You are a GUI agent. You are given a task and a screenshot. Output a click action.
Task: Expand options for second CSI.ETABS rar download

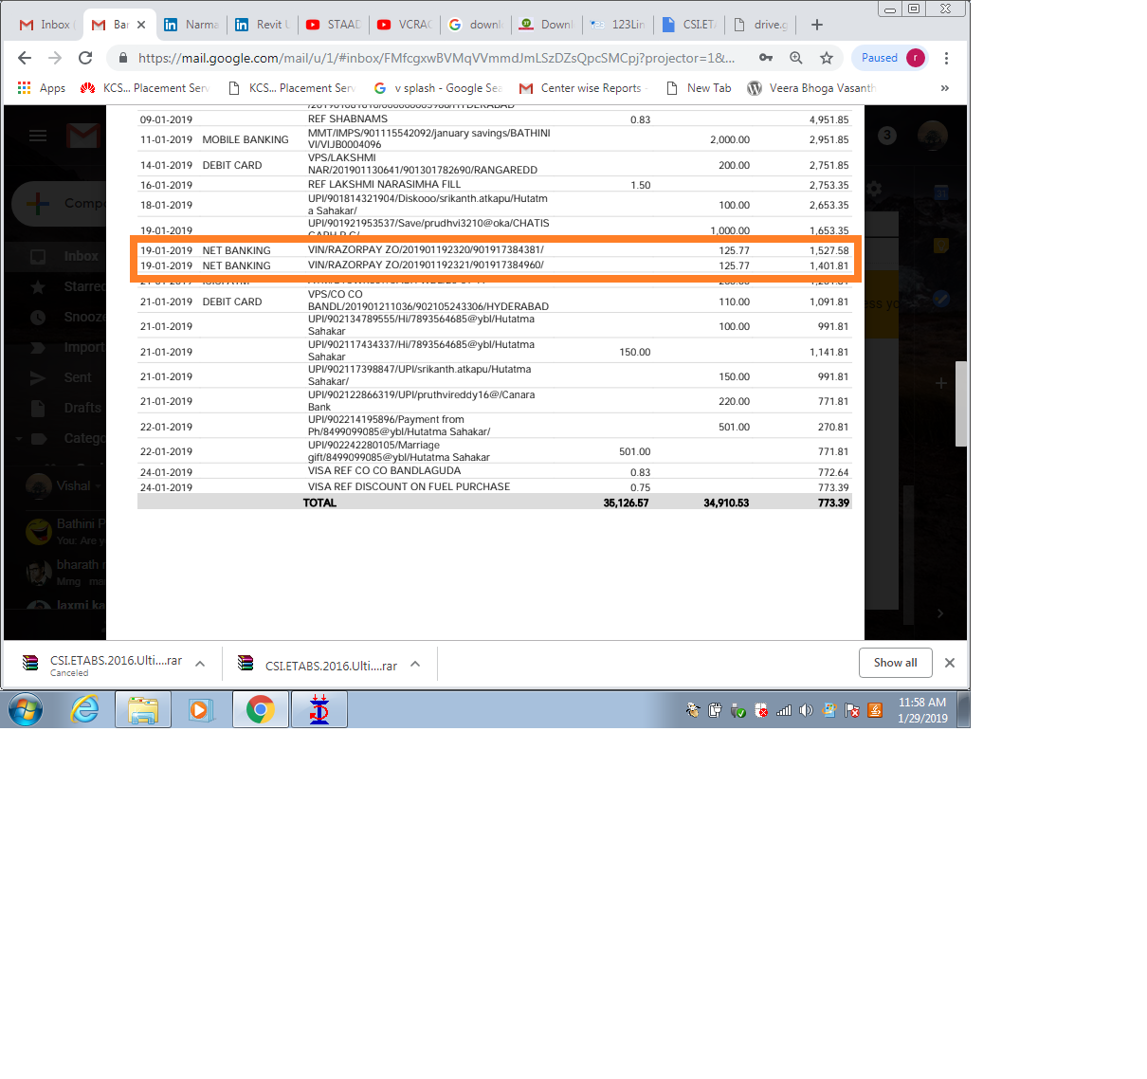pyautogui.click(x=415, y=664)
